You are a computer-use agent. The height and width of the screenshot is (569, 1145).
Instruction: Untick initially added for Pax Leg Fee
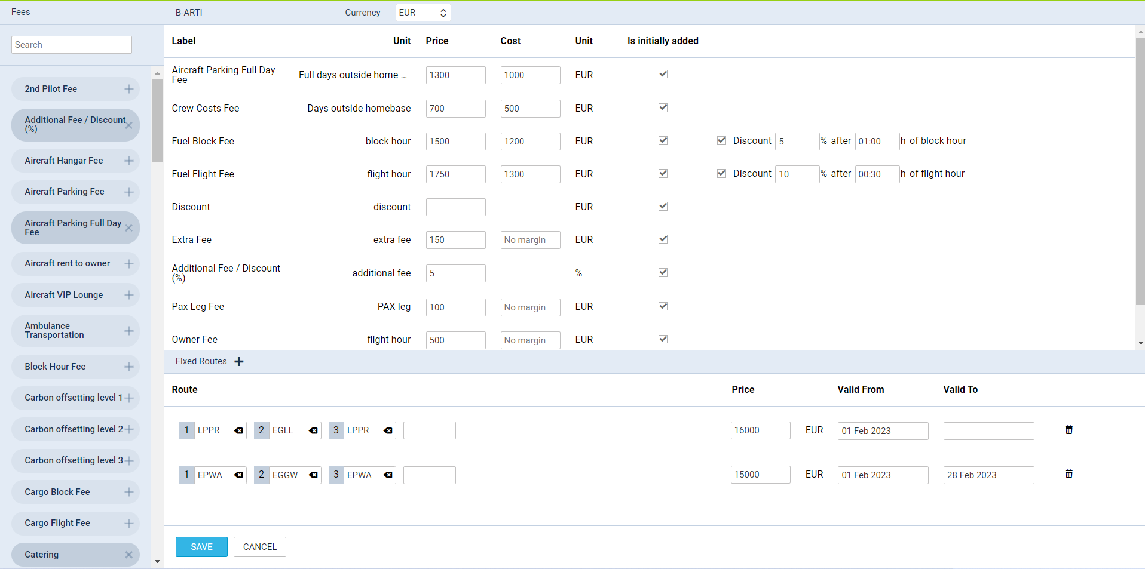click(663, 306)
